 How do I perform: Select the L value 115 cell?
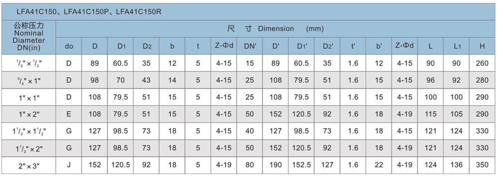click(x=430, y=114)
